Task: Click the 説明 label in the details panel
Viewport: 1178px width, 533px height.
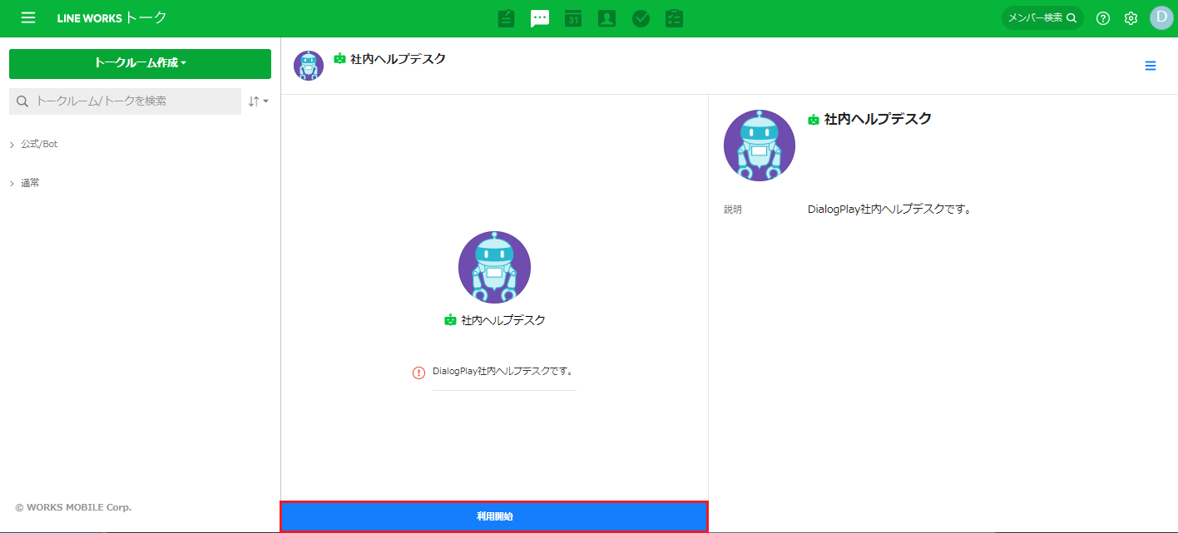Action: 732,210
